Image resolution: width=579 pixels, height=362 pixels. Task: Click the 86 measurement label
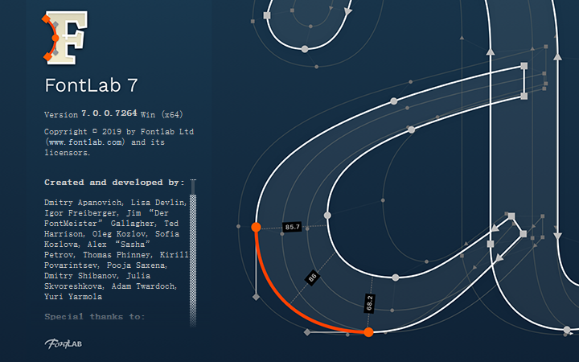312,278
